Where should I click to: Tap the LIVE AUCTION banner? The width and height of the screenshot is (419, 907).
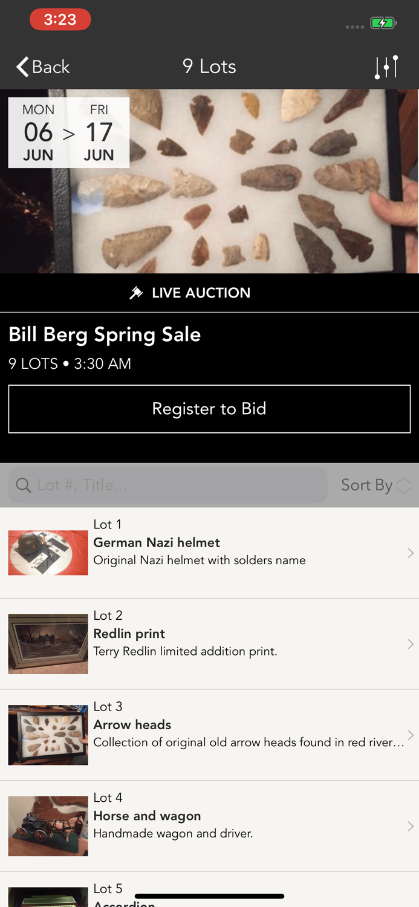pos(209,292)
